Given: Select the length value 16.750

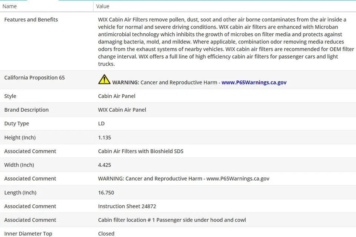Looking at the screenshot, I should (106, 192).
